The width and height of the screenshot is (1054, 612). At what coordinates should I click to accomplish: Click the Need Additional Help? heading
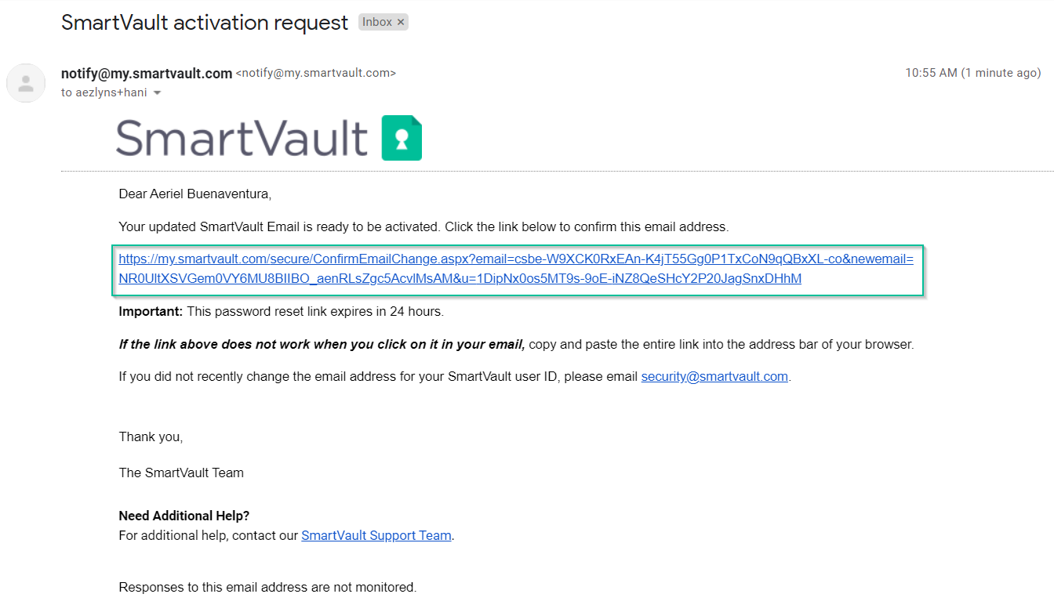tap(184, 516)
